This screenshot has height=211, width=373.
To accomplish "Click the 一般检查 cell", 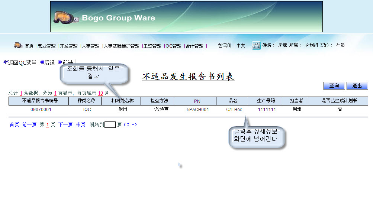I will [x=160, y=109].
